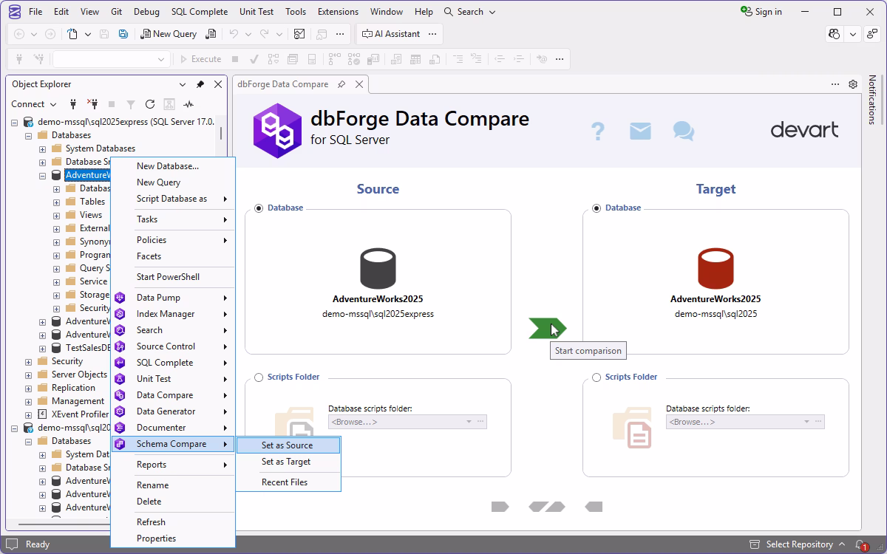Image resolution: width=887 pixels, height=554 pixels.
Task: Pin the Object Explorer panel
Action: tap(200, 84)
